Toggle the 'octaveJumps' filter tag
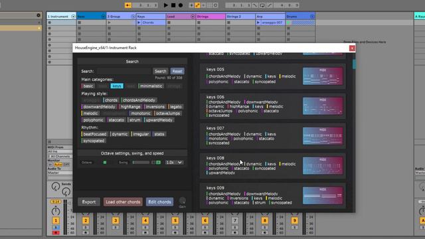Viewport: 425px width, 239px height. [x=167, y=114]
